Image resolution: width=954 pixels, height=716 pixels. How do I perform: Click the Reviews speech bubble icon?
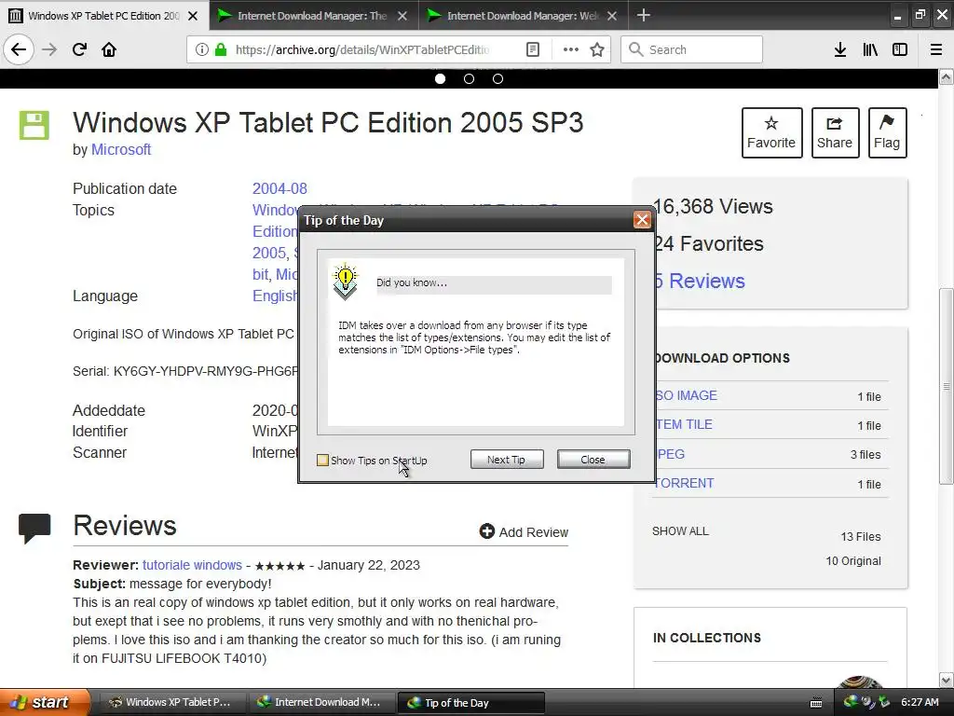[34, 528]
